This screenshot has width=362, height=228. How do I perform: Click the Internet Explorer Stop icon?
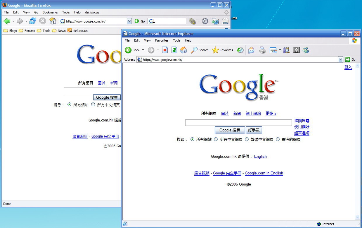[x=165, y=50]
